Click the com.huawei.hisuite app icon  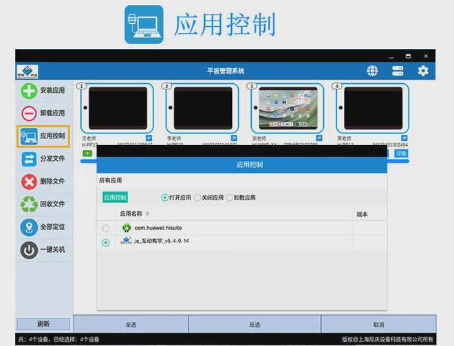point(127,228)
